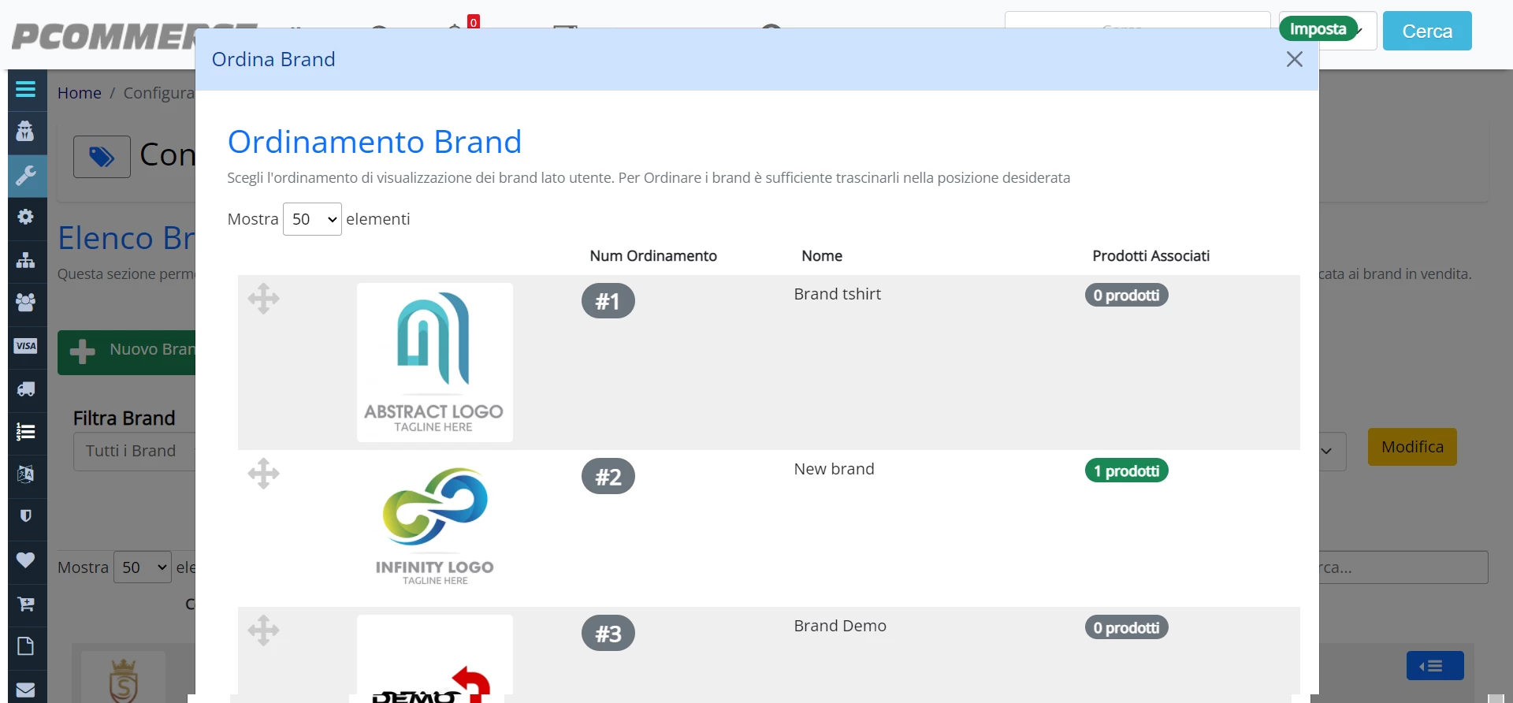Open the shipping truck sidebar icon
The image size is (1513, 703).
(26, 389)
